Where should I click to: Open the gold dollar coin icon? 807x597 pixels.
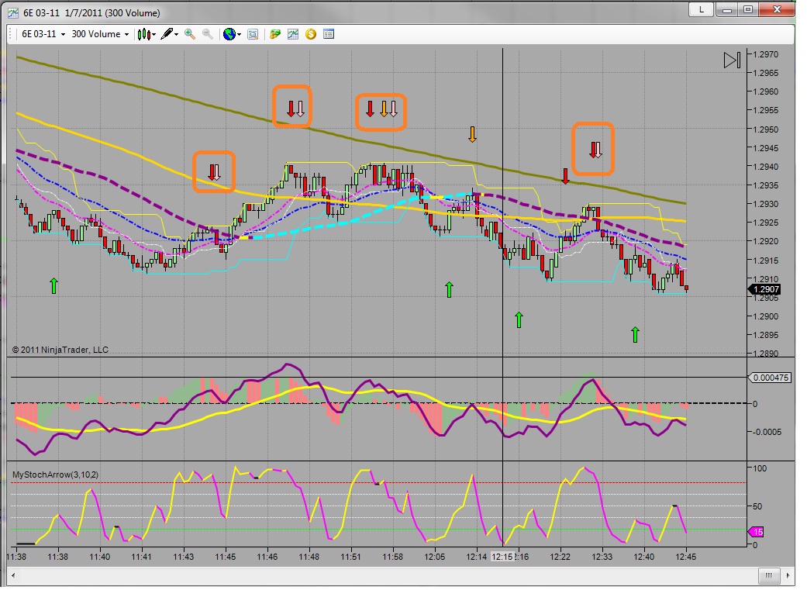[x=310, y=34]
